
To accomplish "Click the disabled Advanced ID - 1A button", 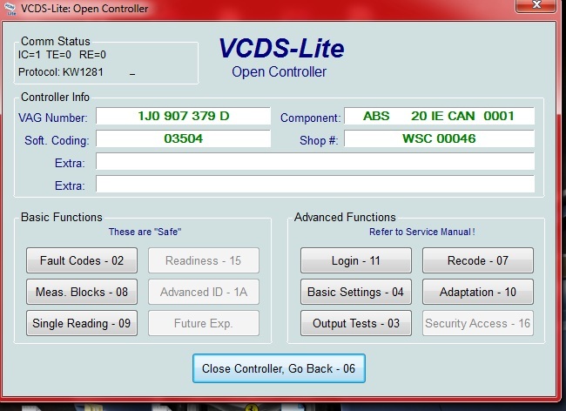I will 203,292.
